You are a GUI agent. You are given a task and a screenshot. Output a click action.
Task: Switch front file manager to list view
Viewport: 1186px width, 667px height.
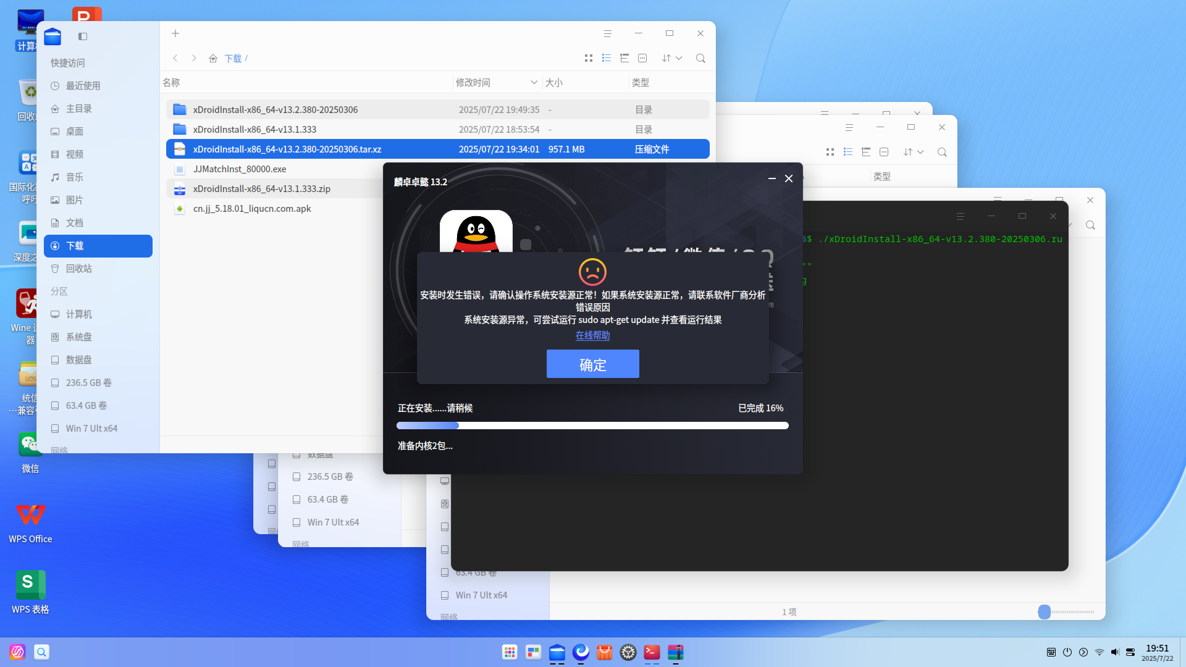coord(607,58)
